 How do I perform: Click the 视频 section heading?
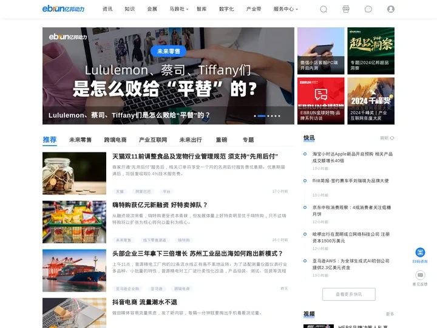(309, 314)
